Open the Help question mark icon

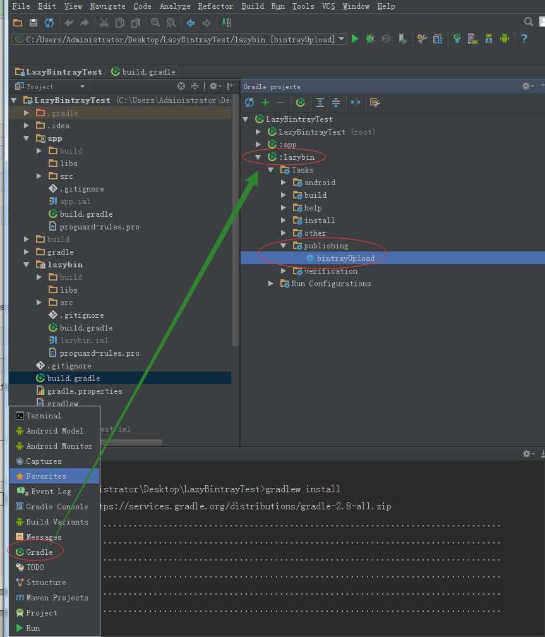524,39
